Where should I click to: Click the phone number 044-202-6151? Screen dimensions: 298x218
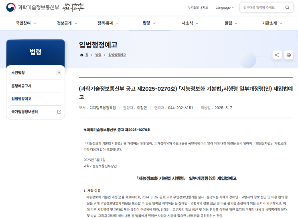coord(180,108)
